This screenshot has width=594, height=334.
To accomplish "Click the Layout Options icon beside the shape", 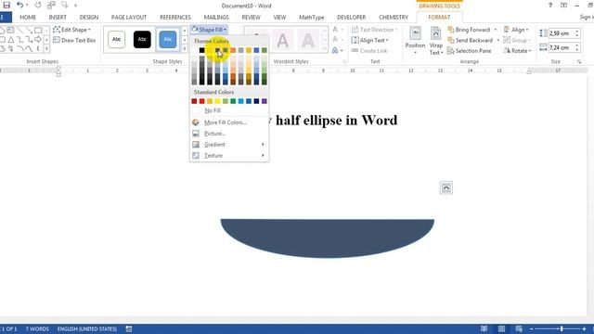I will click(446, 187).
